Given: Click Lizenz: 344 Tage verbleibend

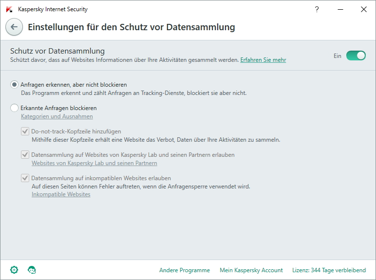Looking at the screenshot, I should (x=329, y=270).
